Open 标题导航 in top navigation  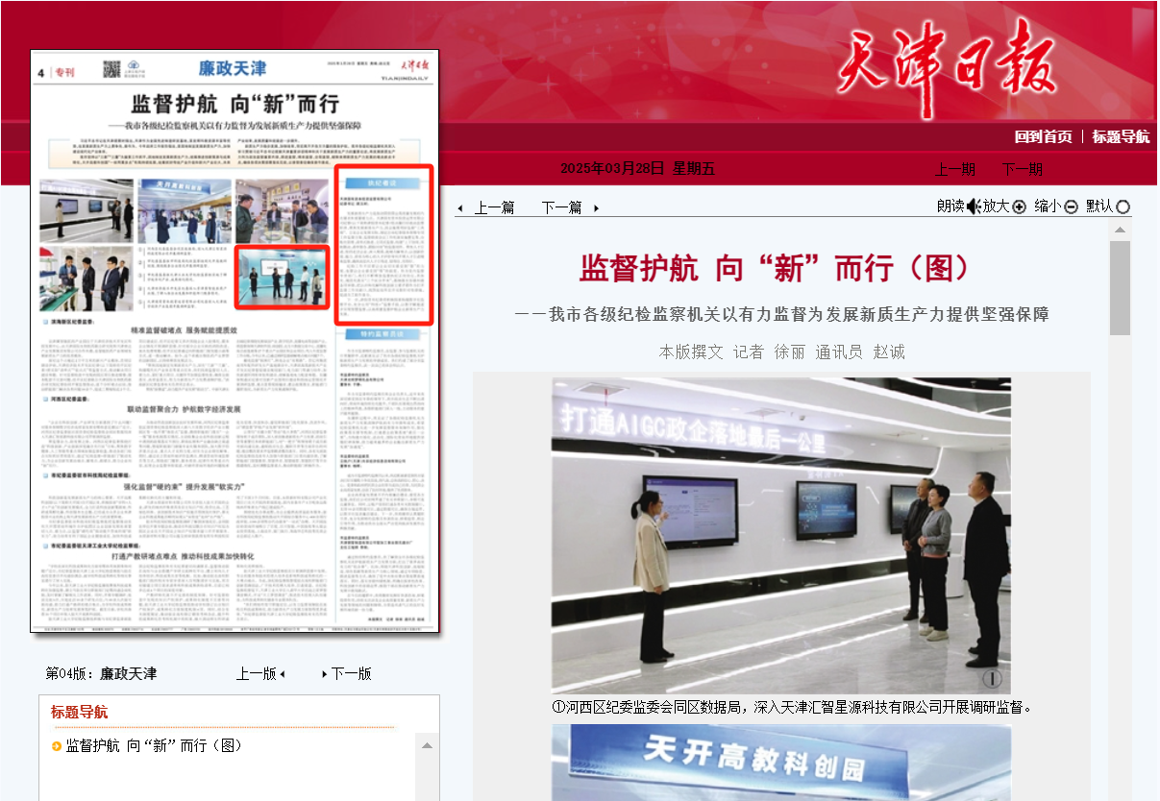[1120, 136]
